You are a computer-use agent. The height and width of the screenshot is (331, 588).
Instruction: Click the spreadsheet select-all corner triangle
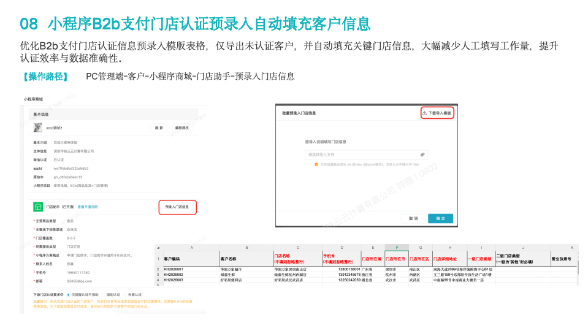158,248
